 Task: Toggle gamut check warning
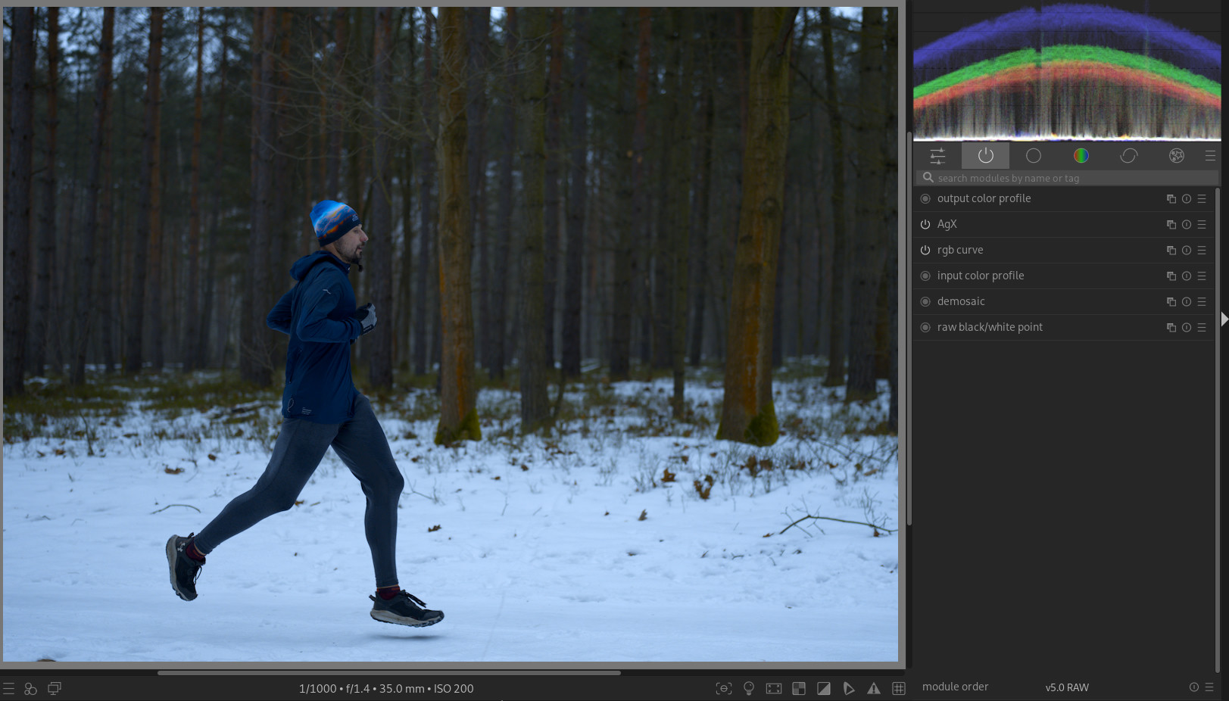pos(874,689)
